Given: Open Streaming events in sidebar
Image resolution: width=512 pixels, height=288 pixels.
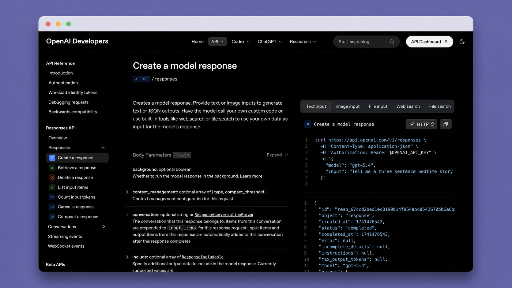Looking at the screenshot, I should pyautogui.click(x=65, y=236).
